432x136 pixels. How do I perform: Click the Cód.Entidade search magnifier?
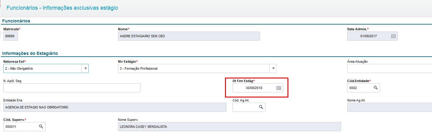click(x=376, y=88)
